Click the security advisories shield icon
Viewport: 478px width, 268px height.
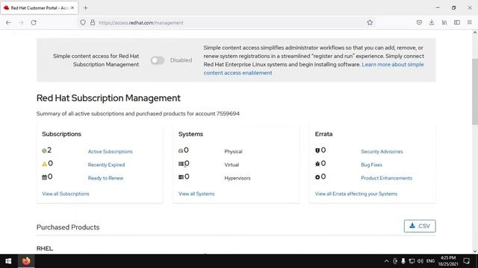(x=317, y=150)
